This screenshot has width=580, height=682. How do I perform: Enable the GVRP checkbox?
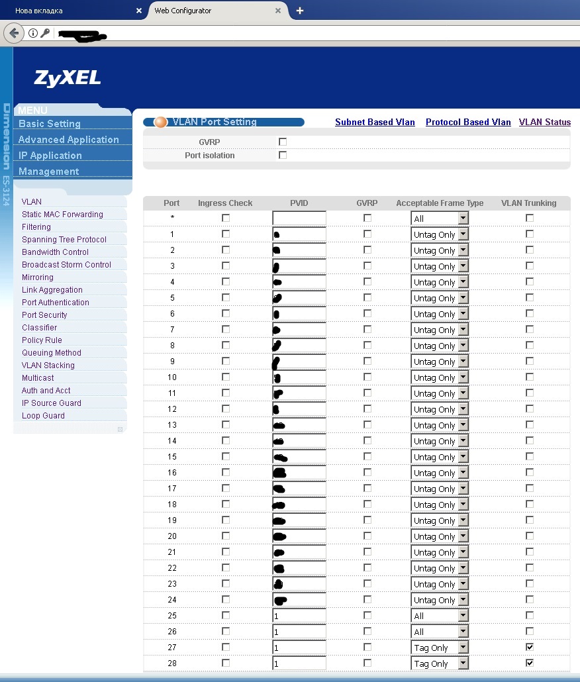pyautogui.click(x=282, y=141)
